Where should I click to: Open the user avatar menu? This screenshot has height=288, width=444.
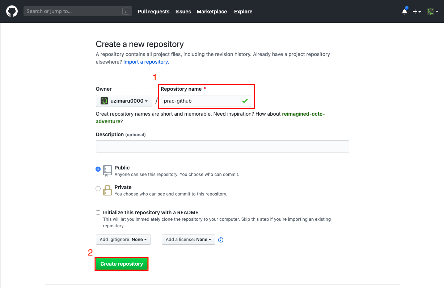[433, 12]
